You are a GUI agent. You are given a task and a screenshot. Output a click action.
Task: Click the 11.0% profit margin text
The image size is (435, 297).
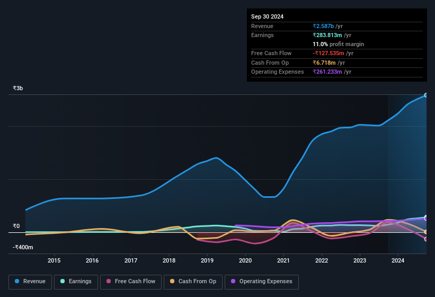(x=338, y=44)
